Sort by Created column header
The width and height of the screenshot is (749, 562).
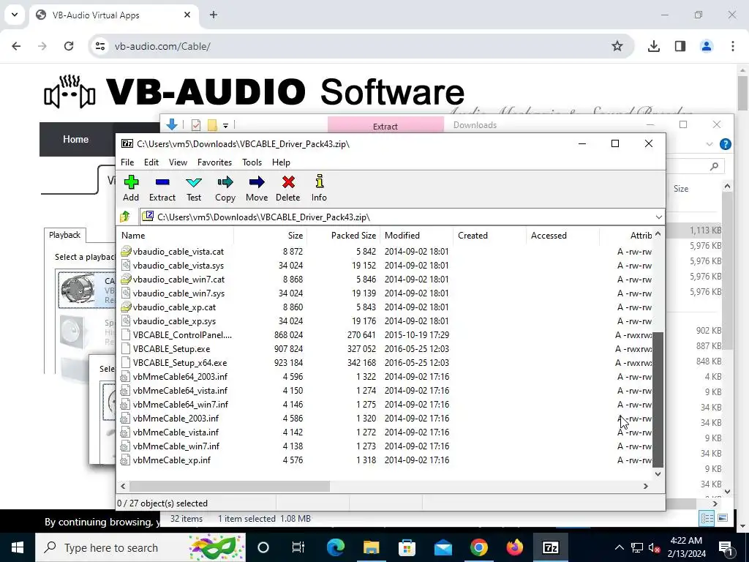(489, 236)
